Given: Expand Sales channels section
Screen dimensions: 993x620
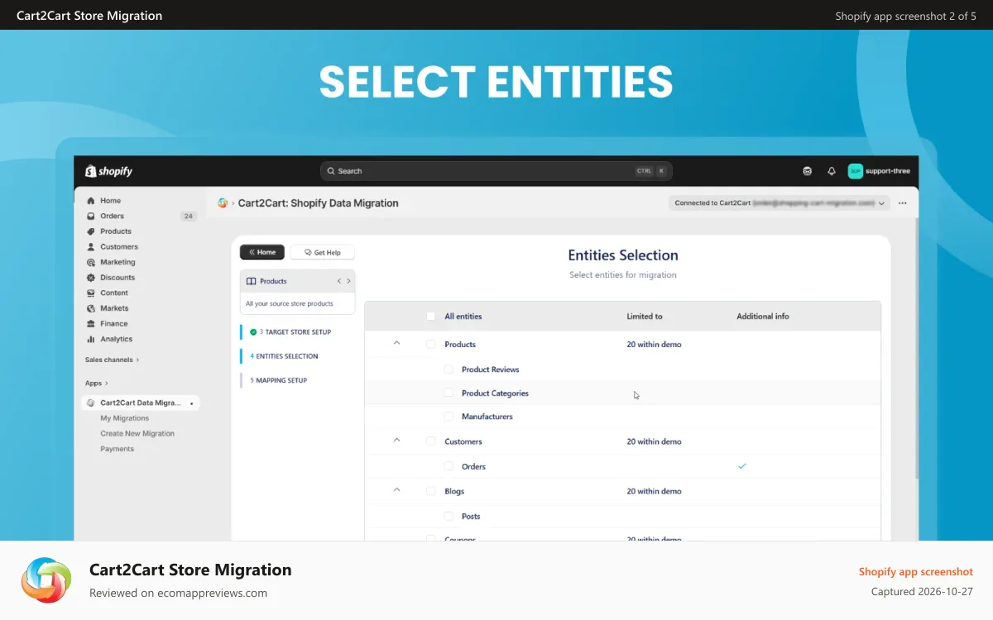Looking at the screenshot, I should tap(113, 360).
